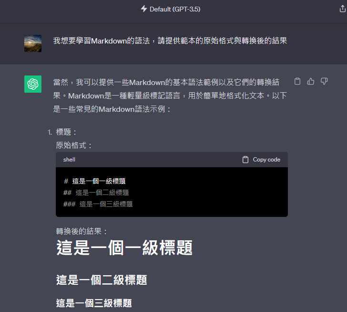Click the ## second-level heading code line
Viewport: 347px width, 312px height.
96,193
